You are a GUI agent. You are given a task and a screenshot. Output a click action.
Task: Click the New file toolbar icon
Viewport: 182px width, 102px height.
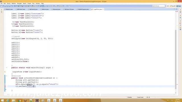click(x=2, y=6)
